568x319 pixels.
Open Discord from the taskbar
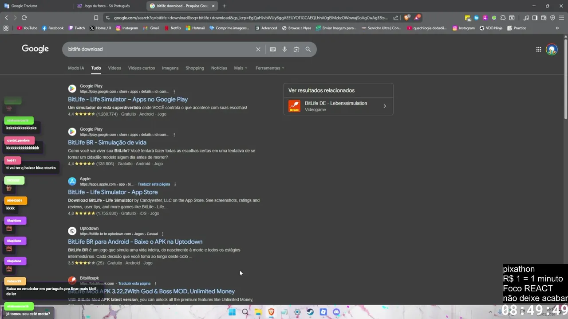coord(336,312)
